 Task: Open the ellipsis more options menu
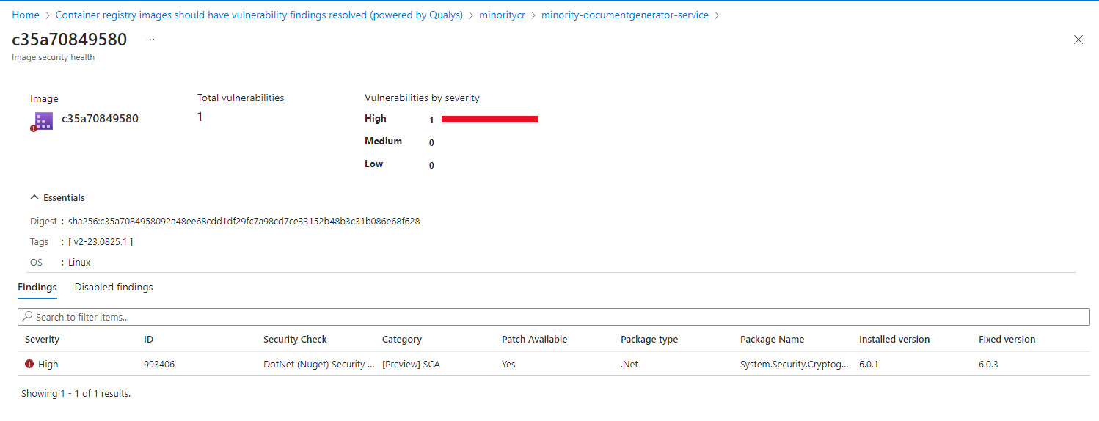150,40
